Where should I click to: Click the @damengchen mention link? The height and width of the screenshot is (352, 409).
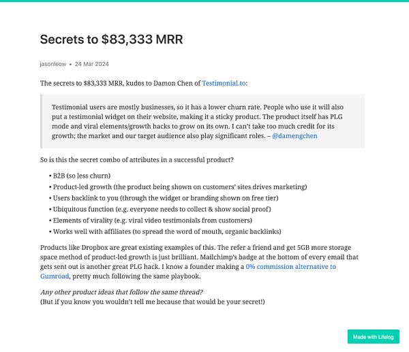294,135
